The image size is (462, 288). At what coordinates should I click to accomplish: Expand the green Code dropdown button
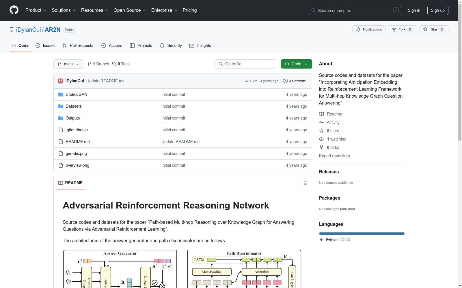[296, 64]
